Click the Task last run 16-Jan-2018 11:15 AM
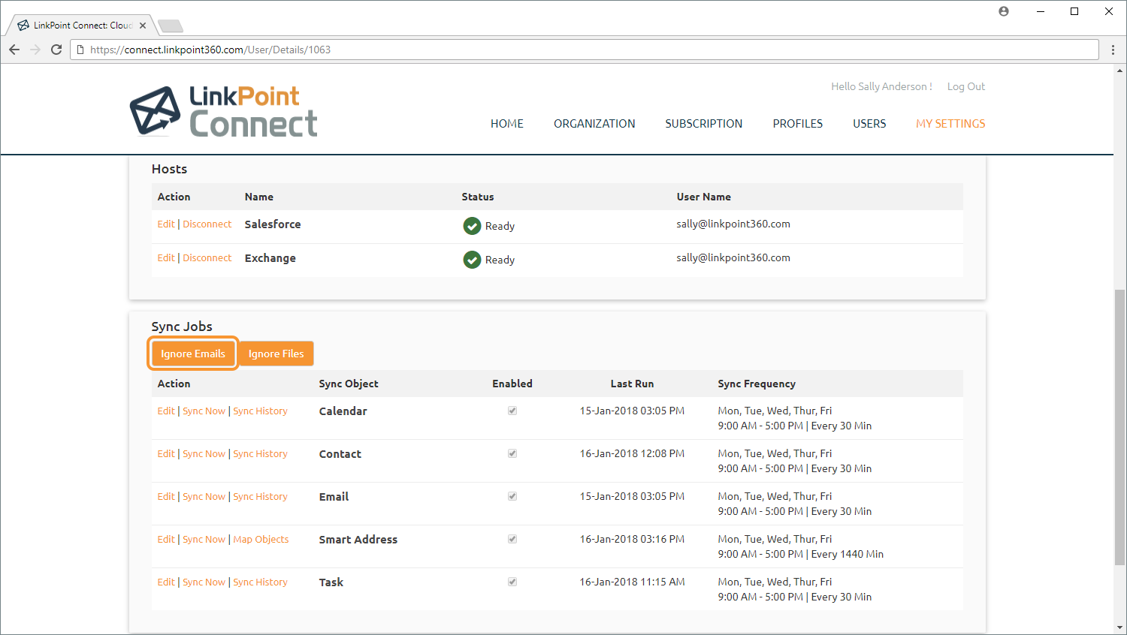Image resolution: width=1127 pixels, height=635 pixels. tap(632, 582)
